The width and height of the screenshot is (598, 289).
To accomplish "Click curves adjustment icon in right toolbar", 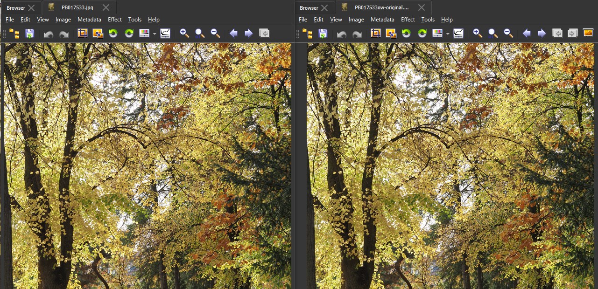I will pos(458,33).
